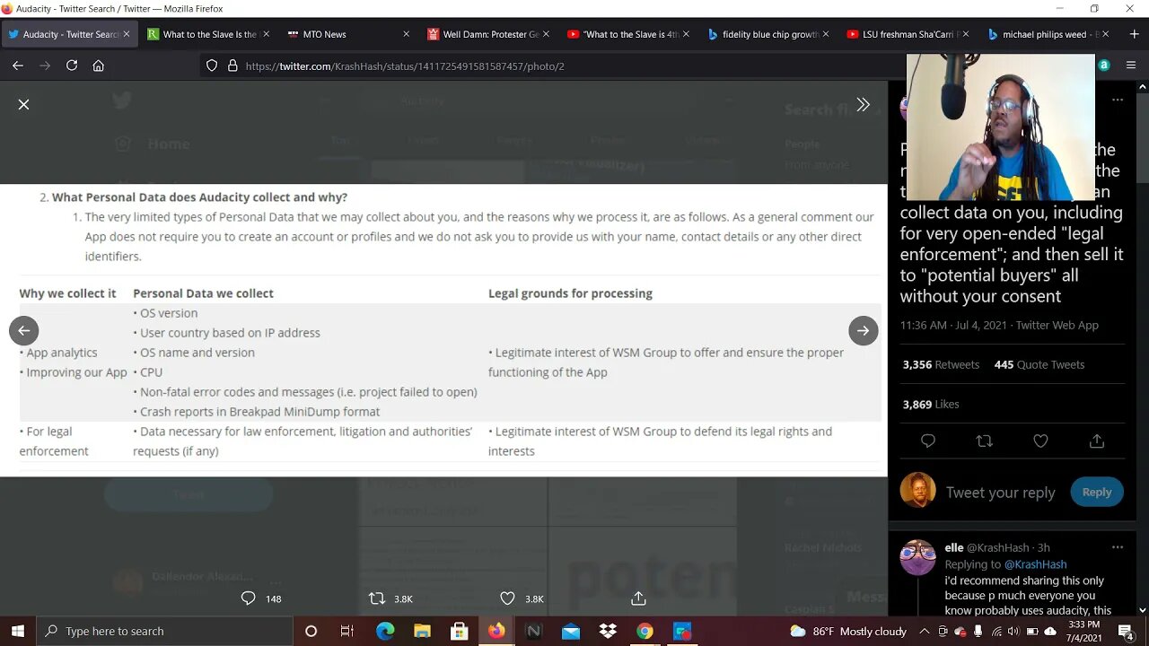The height and width of the screenshot is (646, 1149).
Task: Open elle's profile avatar in the reply
Action: (917, 557)
